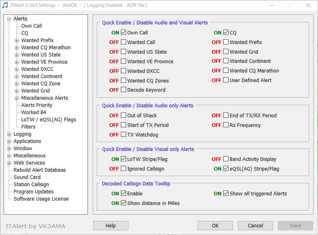Enable User Defined Alert checkbox
Image resolution: width=318 pixels, height=235 pixels.
(226, 80)
